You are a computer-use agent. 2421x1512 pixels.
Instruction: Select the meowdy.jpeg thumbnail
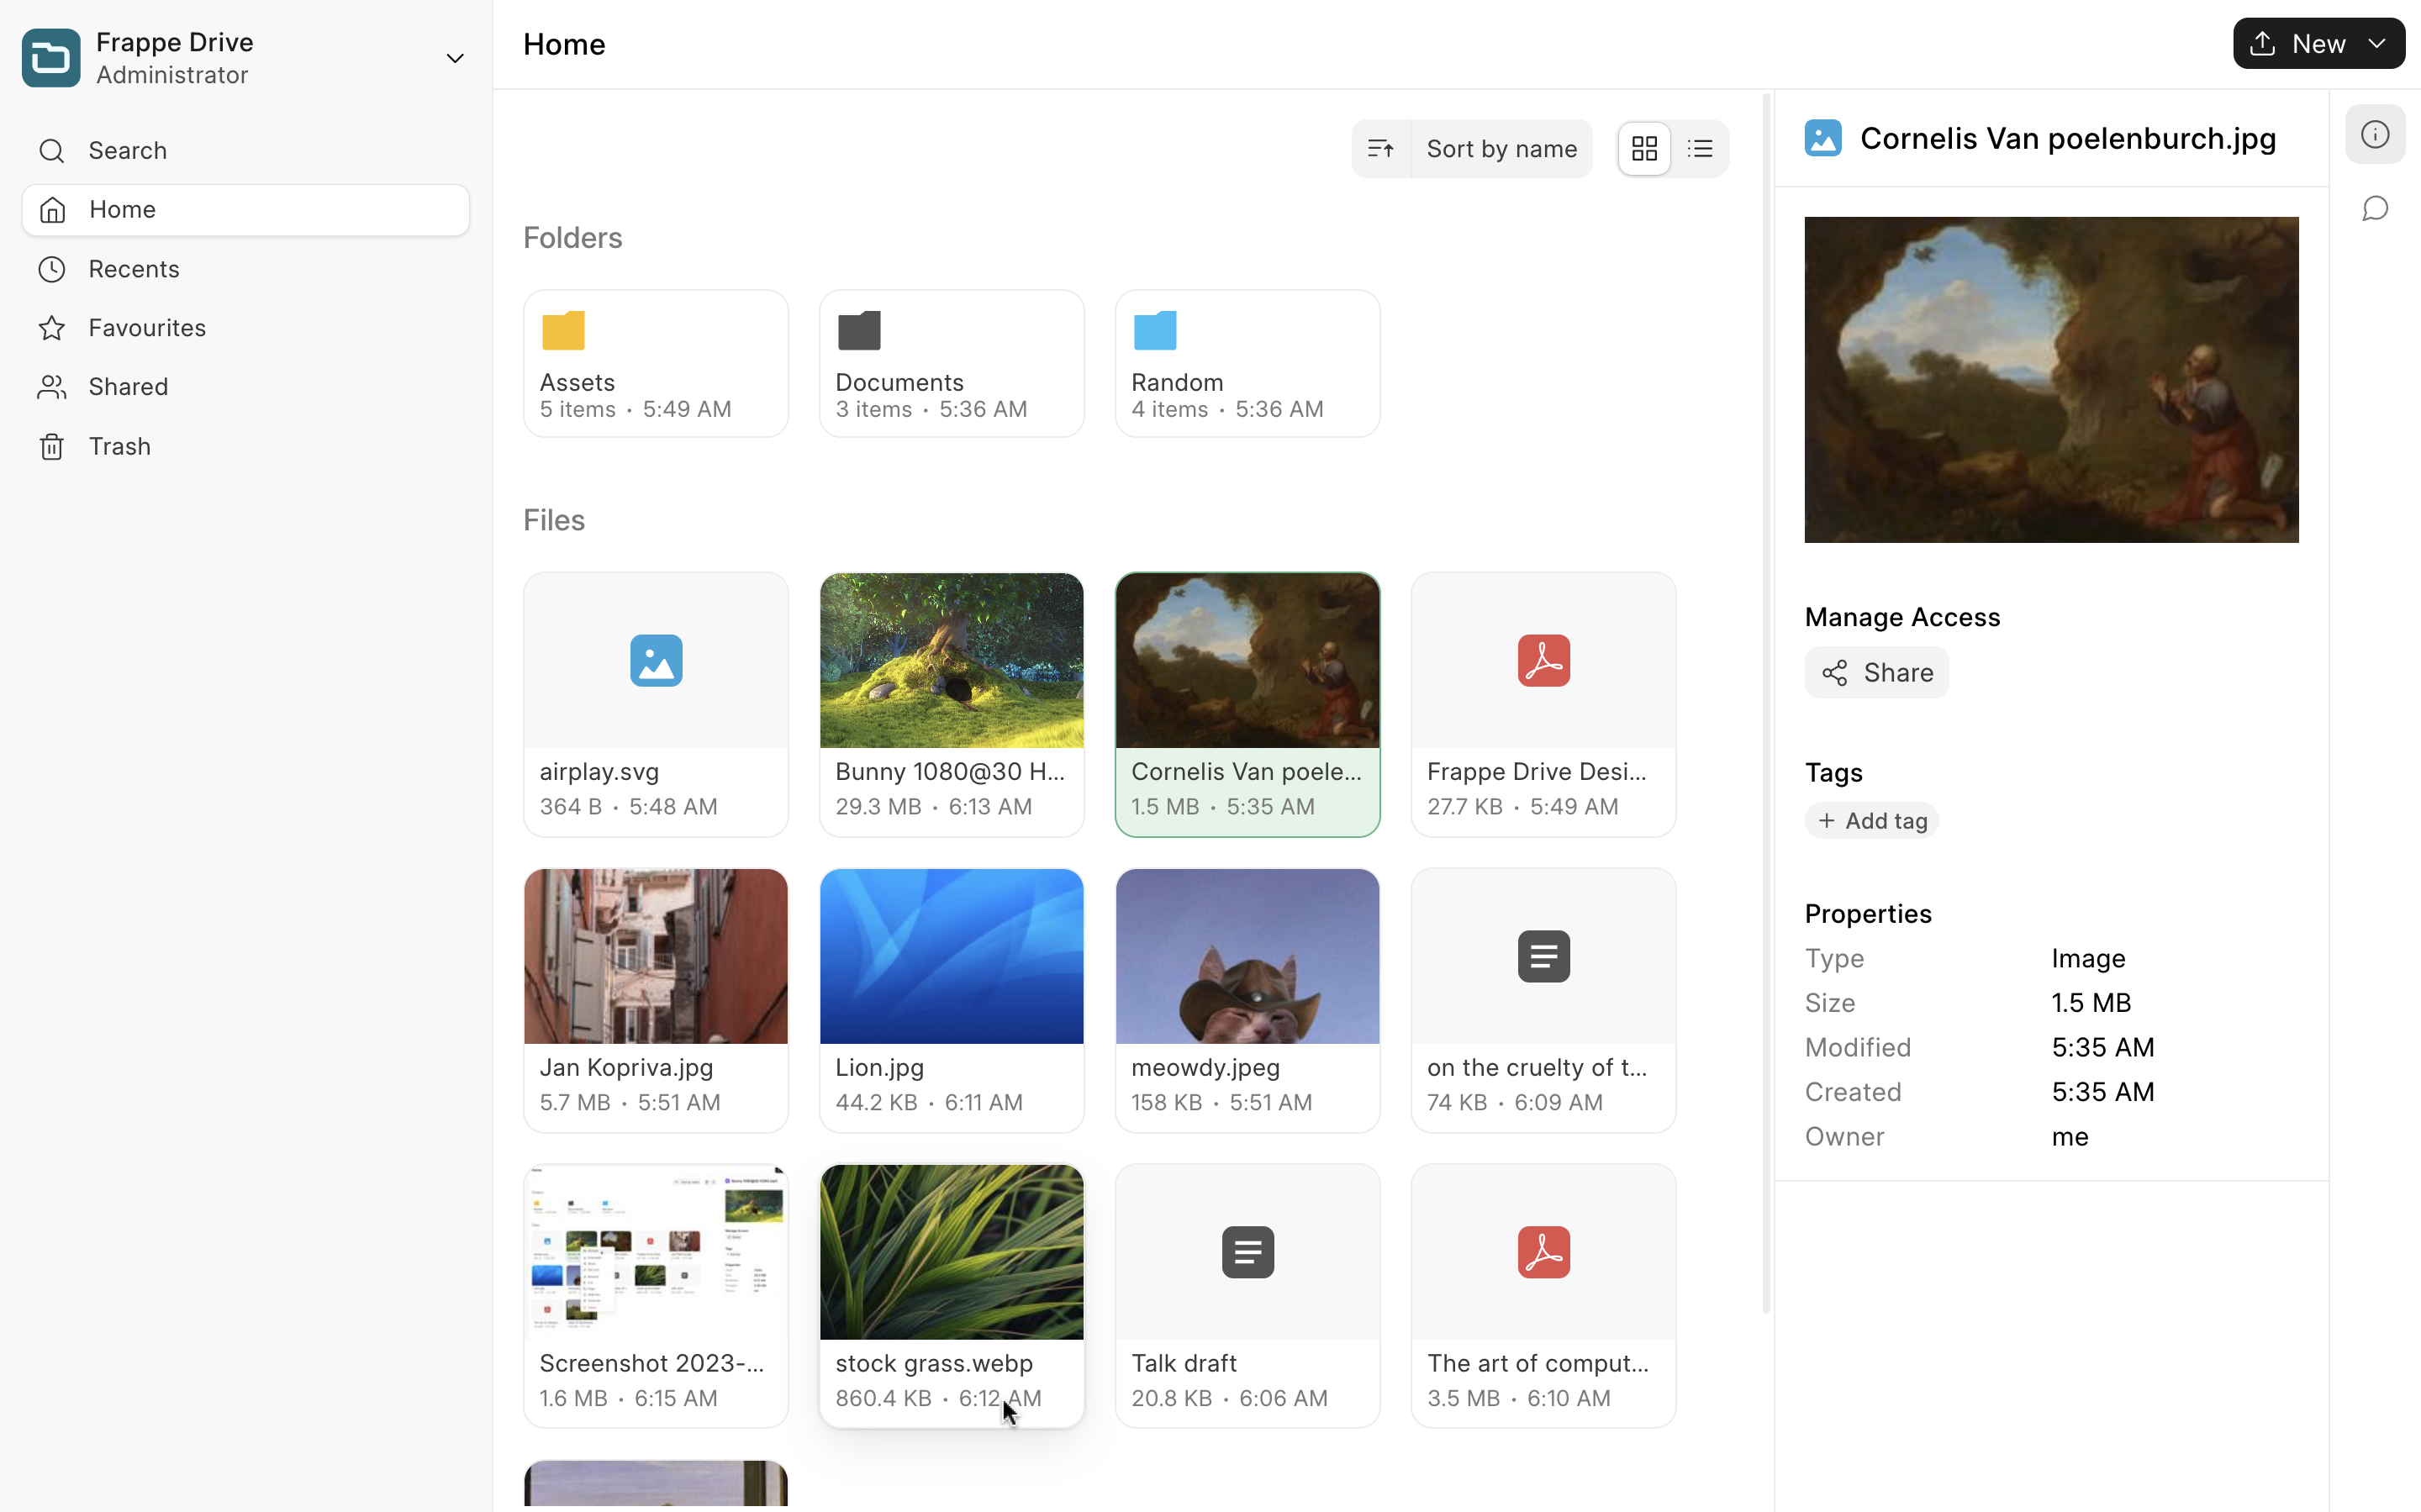(x=1246, y=956)
